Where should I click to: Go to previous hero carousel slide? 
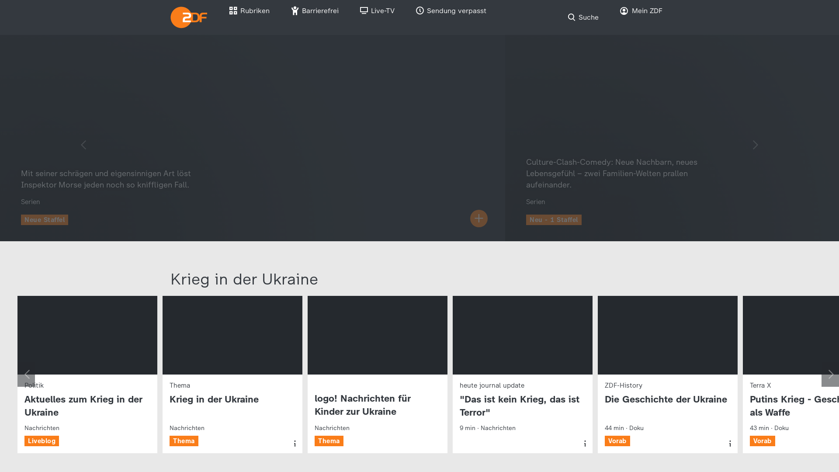(x=83, y=145)
